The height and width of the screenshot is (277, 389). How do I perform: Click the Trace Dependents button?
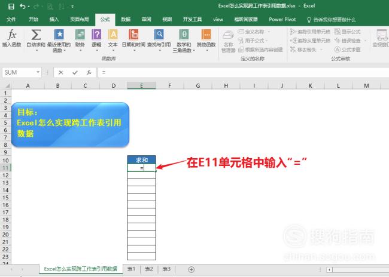click(310, 41)
